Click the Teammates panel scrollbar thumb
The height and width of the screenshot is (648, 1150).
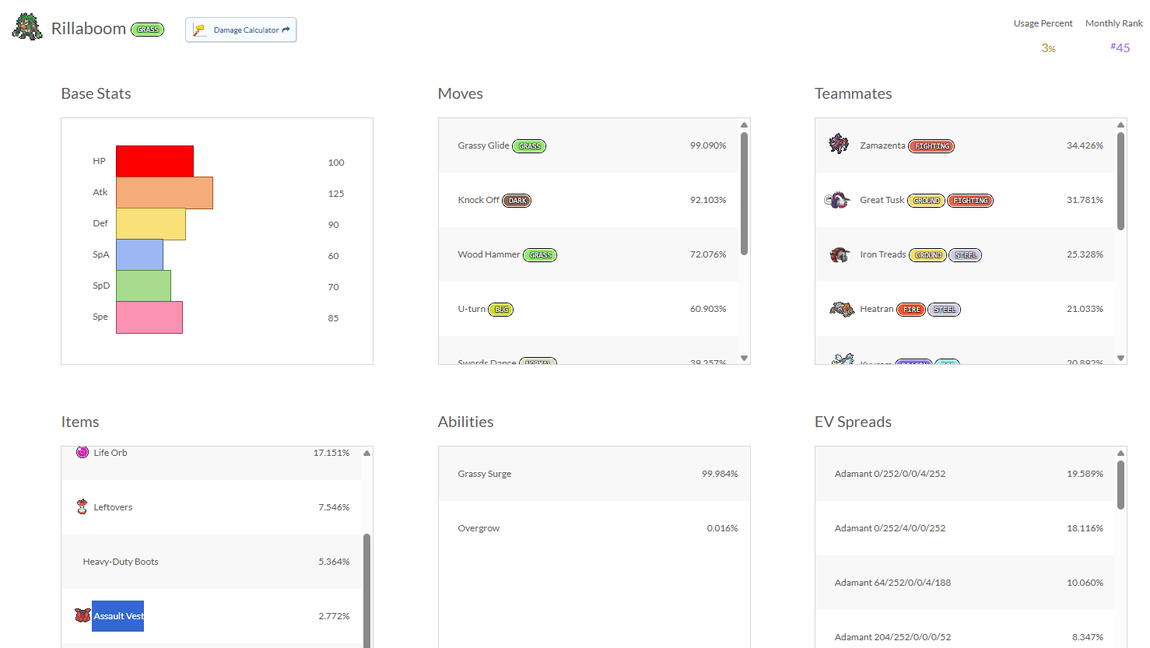(1120, 181)
